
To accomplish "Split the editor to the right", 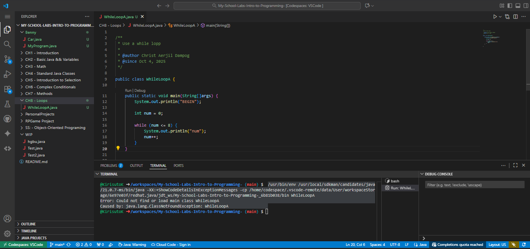I will pyautogui.click(x=515, y=17).
